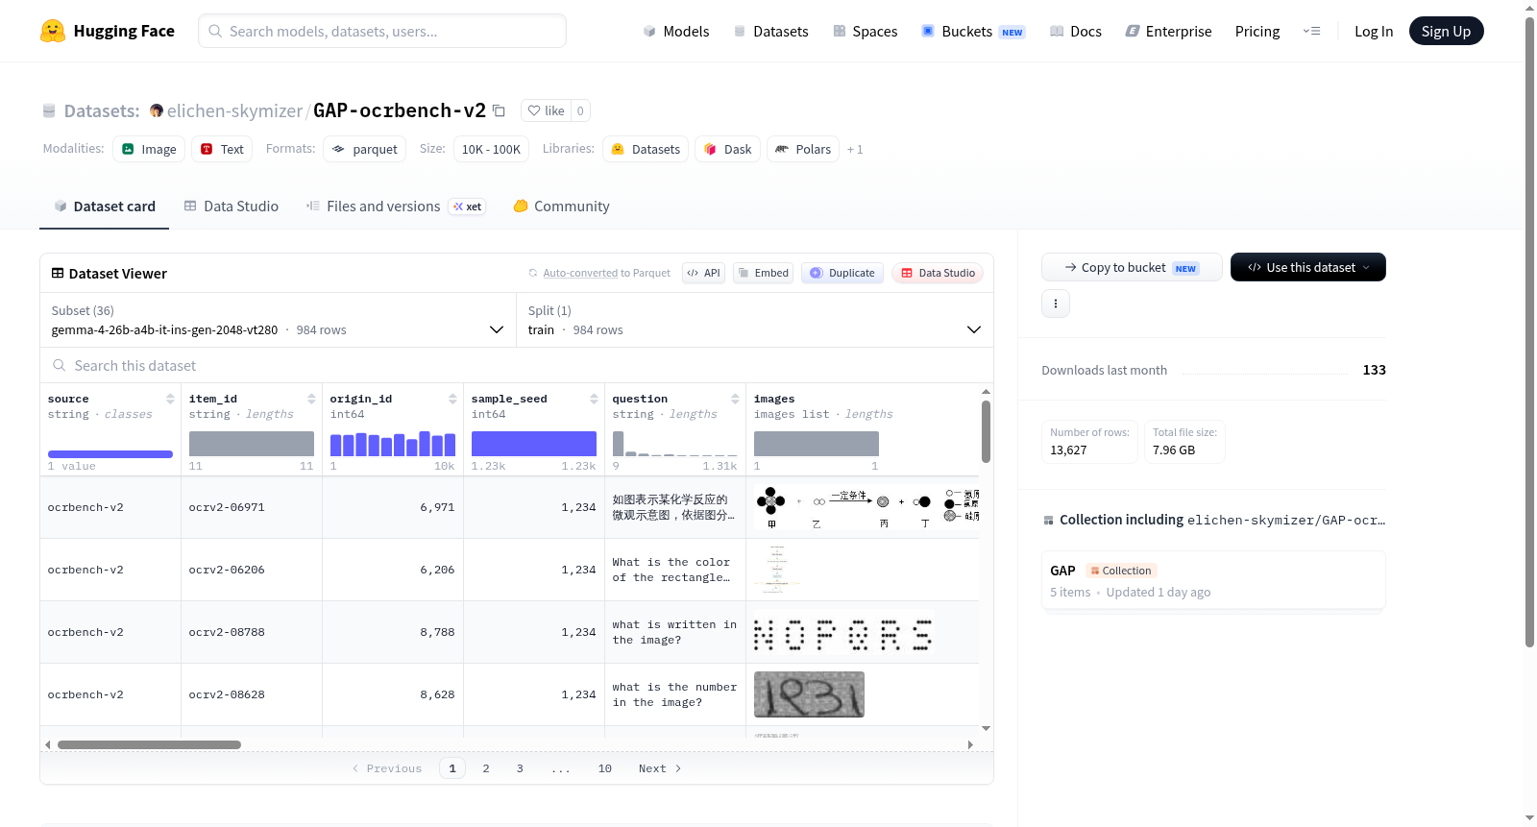
Task: Click the Datasets library tag
Action: (646, 149)
